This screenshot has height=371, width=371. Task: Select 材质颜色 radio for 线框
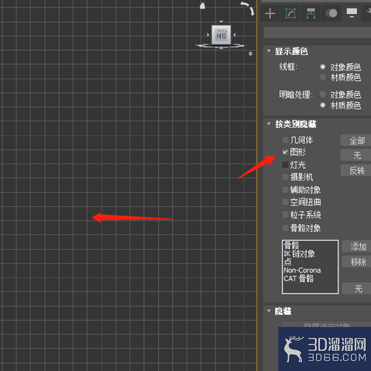pos(323,77)
